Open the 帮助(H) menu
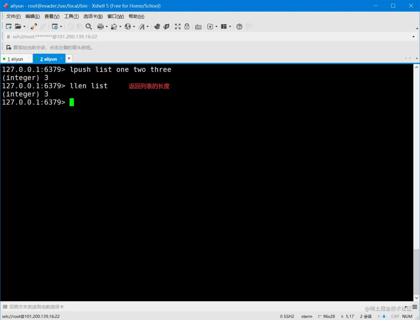420x320 pixels. coord(136,16)
